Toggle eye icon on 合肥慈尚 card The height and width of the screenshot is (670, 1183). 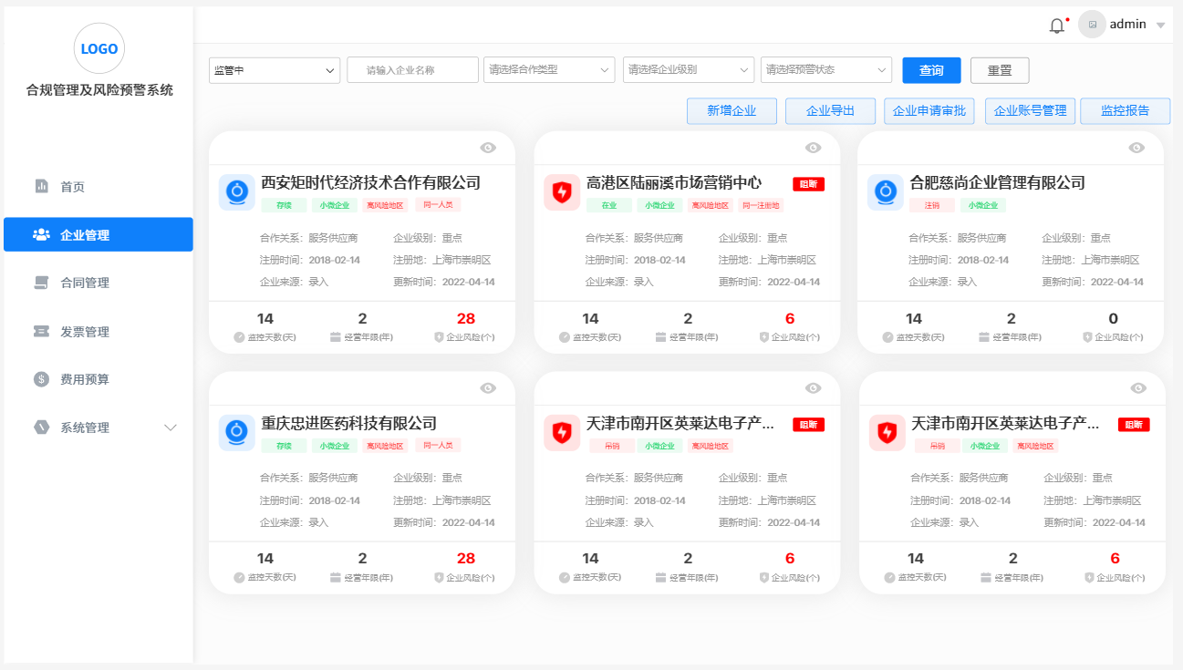tap(1136, 148)
